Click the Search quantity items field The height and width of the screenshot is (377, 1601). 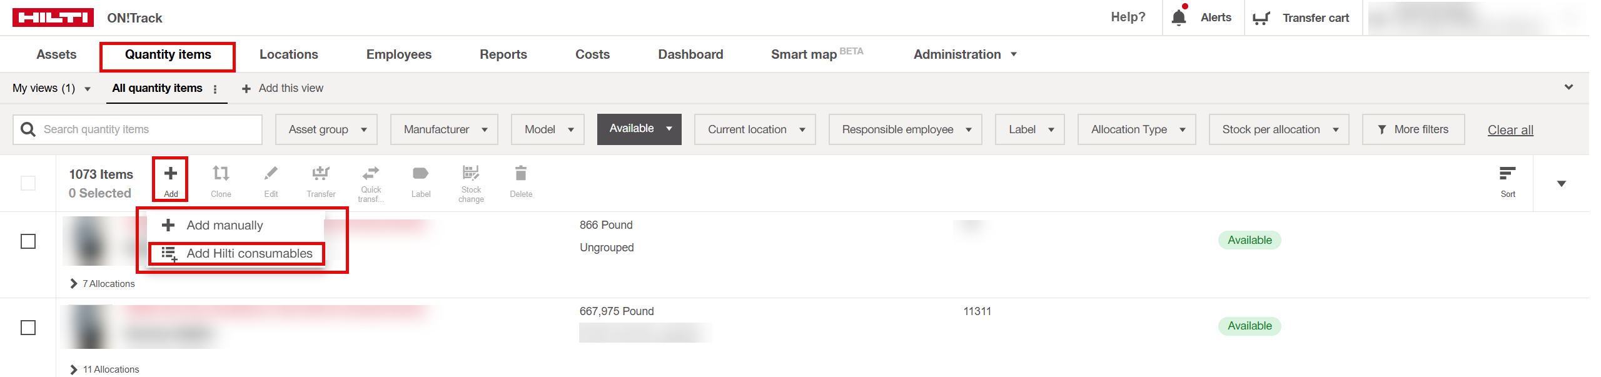point(147,129)
